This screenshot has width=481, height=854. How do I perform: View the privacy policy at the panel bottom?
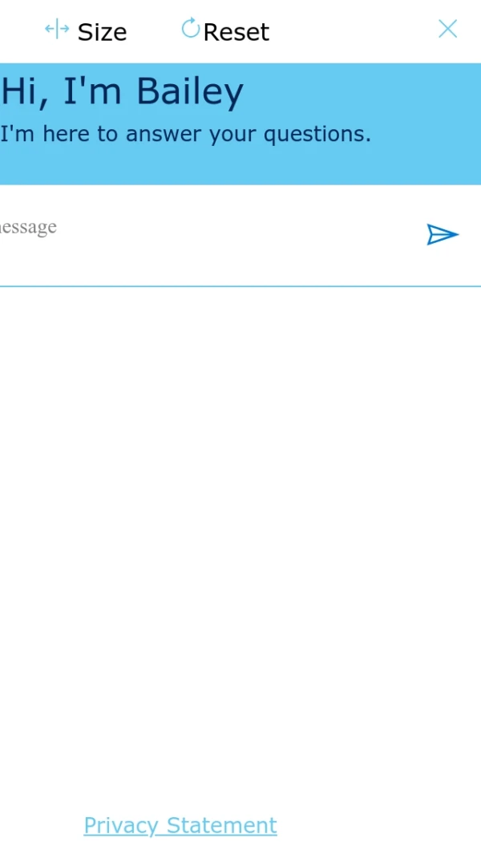tap(180, 826)
